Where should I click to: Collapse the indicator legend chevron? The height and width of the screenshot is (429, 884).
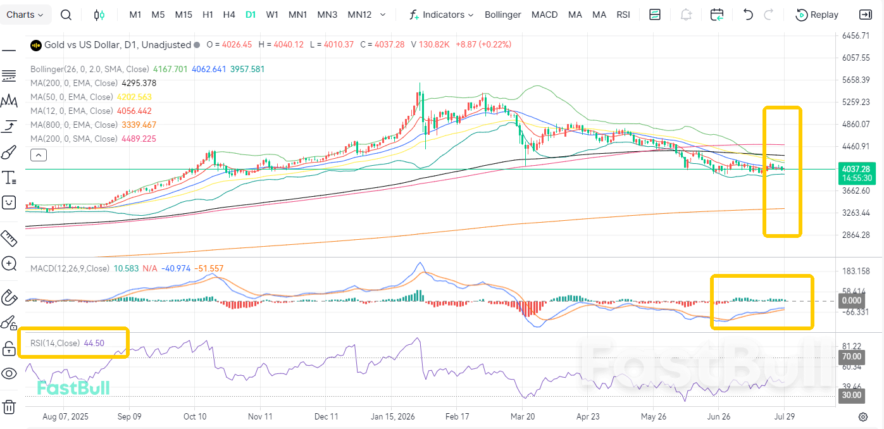pos(38,154)
